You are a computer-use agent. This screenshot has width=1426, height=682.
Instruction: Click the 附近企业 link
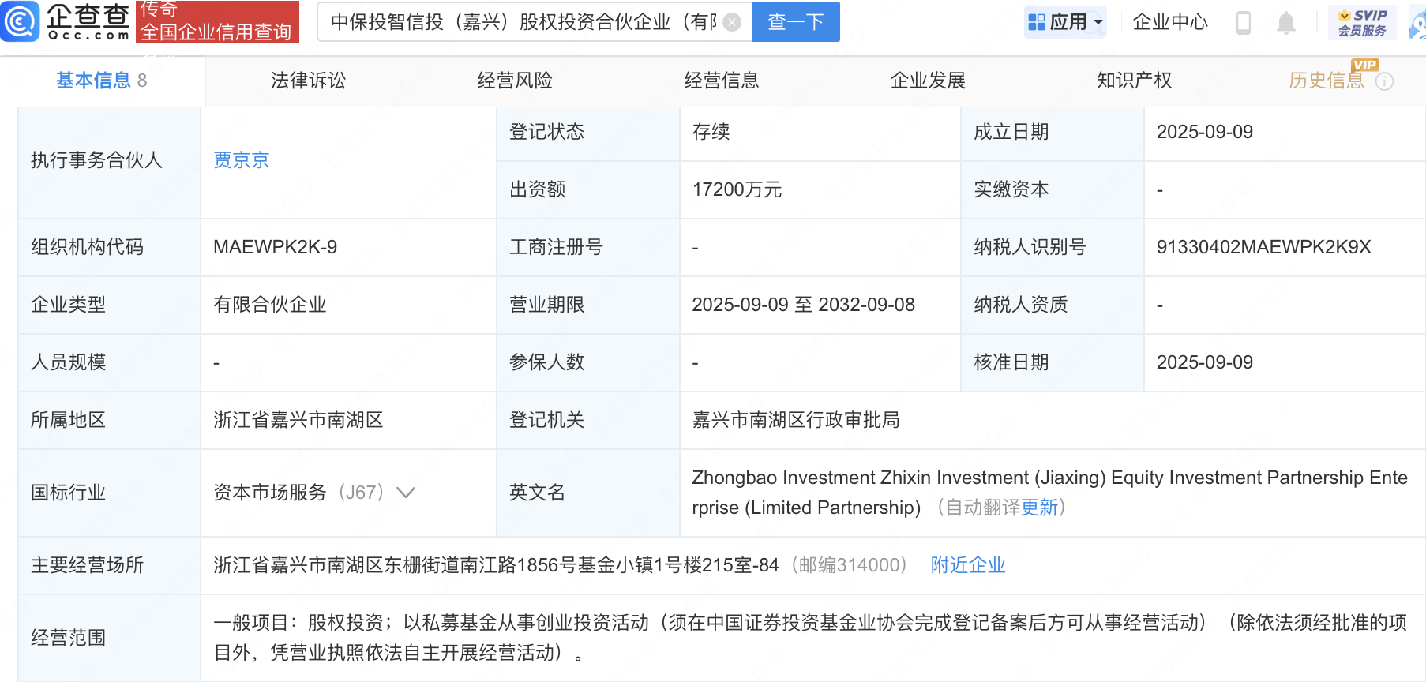pyautogui.click(x=967, y=565)
